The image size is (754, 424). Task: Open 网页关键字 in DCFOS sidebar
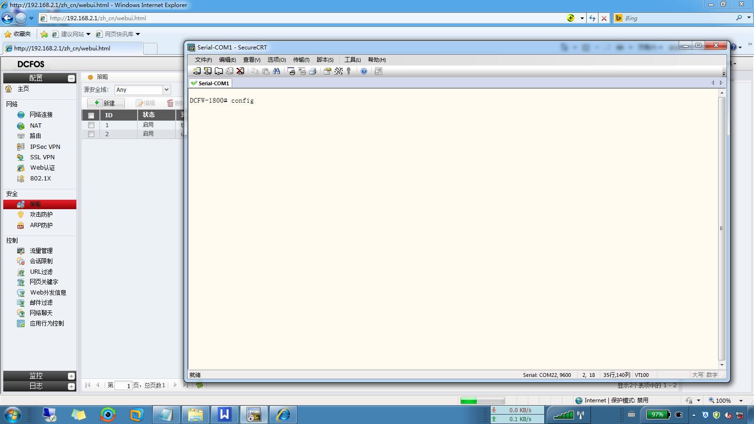pos(44,282)
